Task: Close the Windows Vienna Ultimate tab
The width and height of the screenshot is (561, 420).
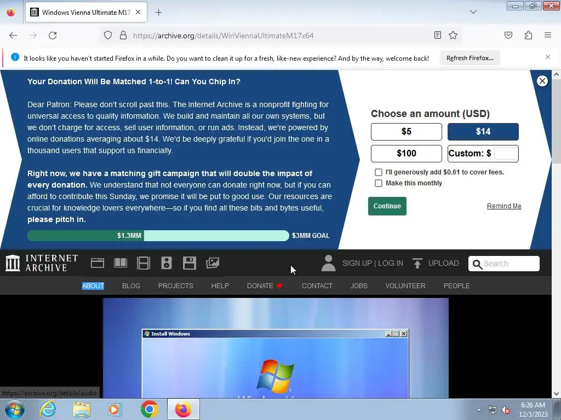Action: pos(138,12)
